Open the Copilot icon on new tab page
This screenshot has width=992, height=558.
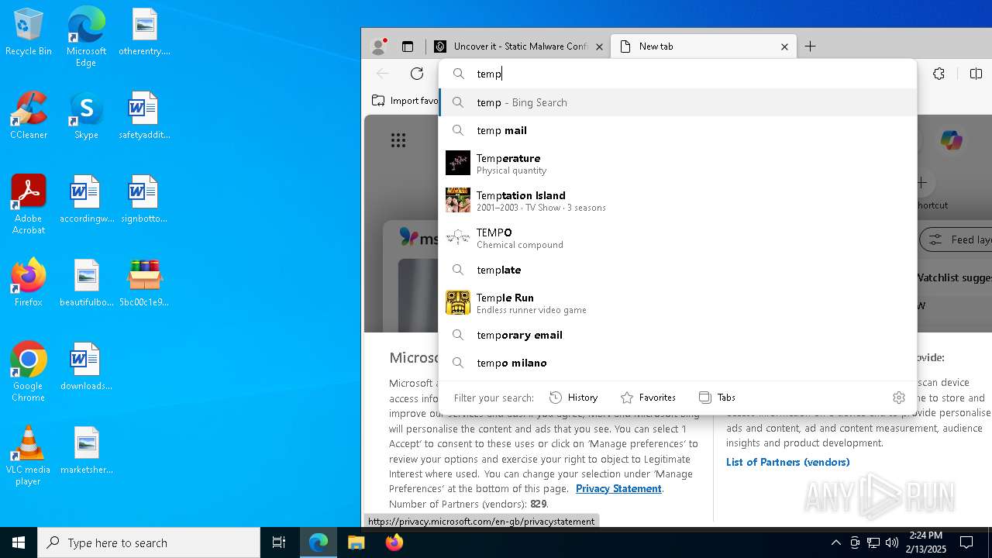coord(952,140)
